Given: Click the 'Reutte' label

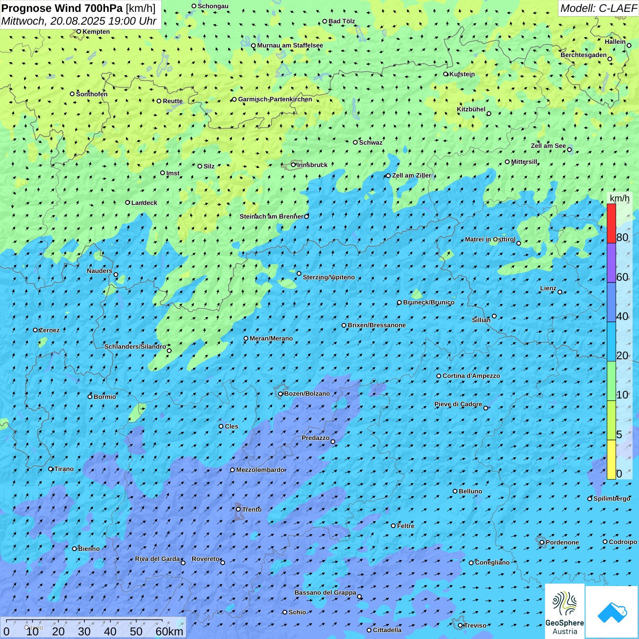Looking at the screenshot, I should click(x=173, y=101).
